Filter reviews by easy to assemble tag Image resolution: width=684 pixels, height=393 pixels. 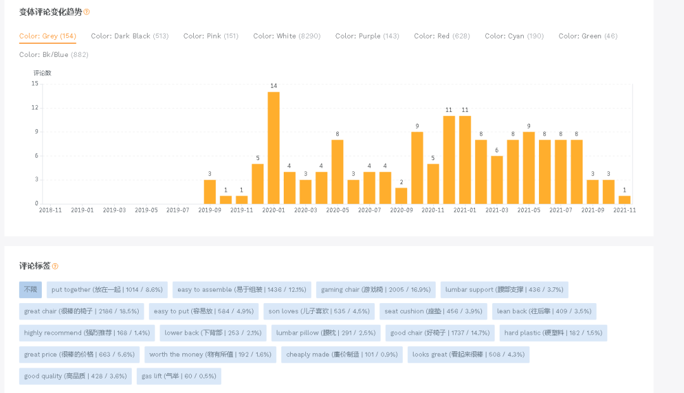241,290
